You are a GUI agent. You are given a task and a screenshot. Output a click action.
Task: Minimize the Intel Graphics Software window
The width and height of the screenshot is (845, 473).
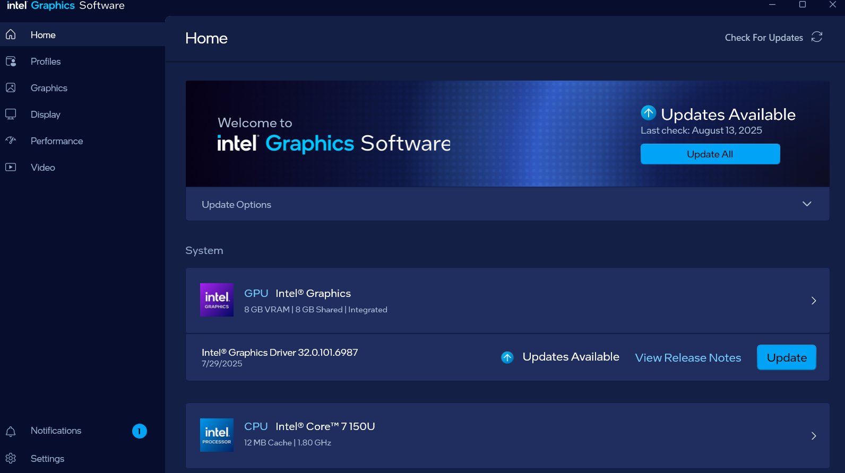(x=772, y=5)
